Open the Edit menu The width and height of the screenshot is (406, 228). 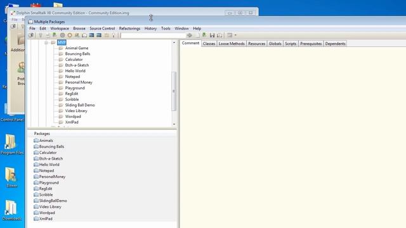[43, 28]
